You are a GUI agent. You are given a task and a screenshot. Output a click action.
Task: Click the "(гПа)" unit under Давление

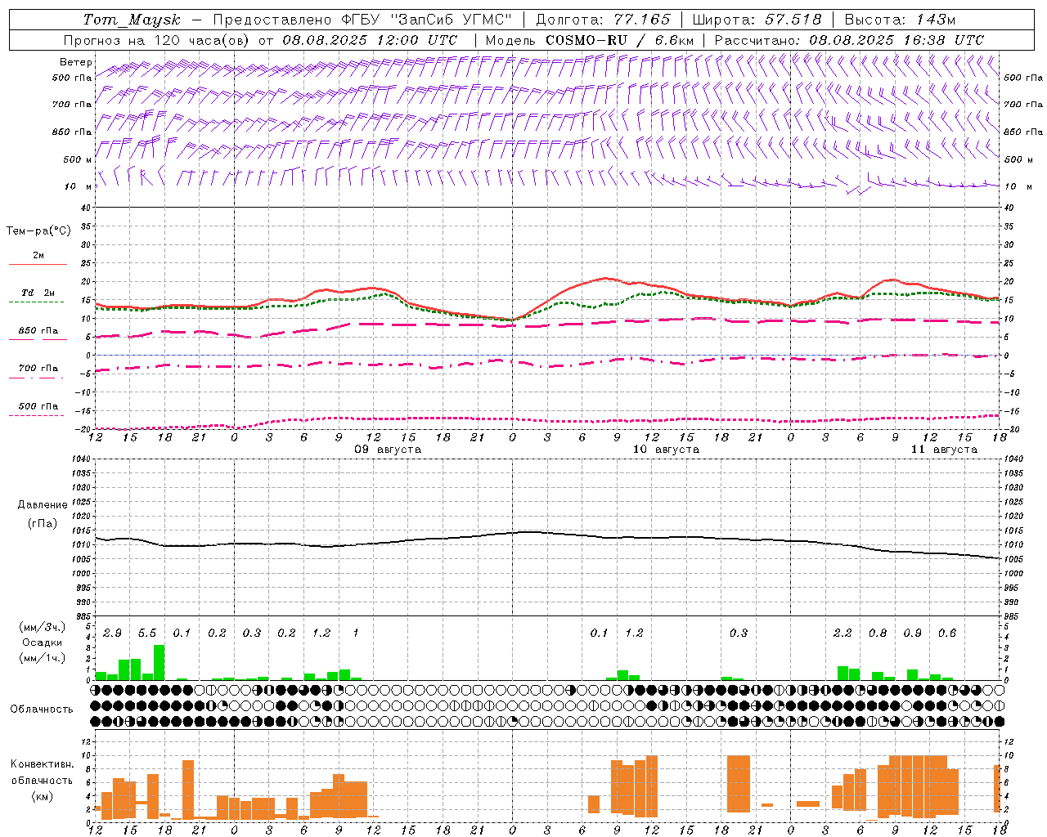coord(43,524)
